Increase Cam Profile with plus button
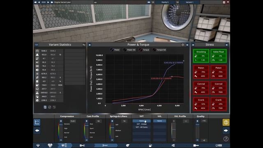Screen dimensions: 263x148 (x=87, y=121)
